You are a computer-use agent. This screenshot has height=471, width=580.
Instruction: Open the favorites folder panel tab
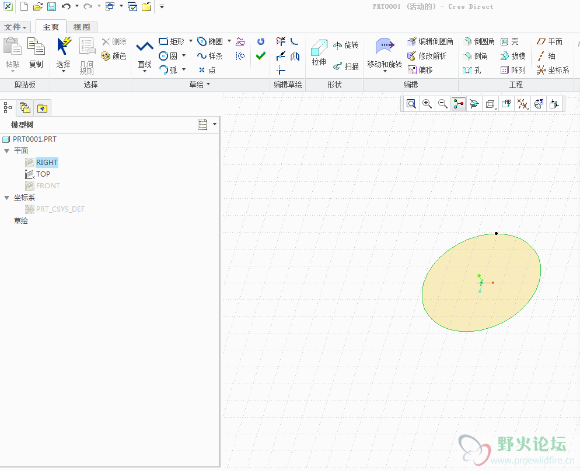42,108
